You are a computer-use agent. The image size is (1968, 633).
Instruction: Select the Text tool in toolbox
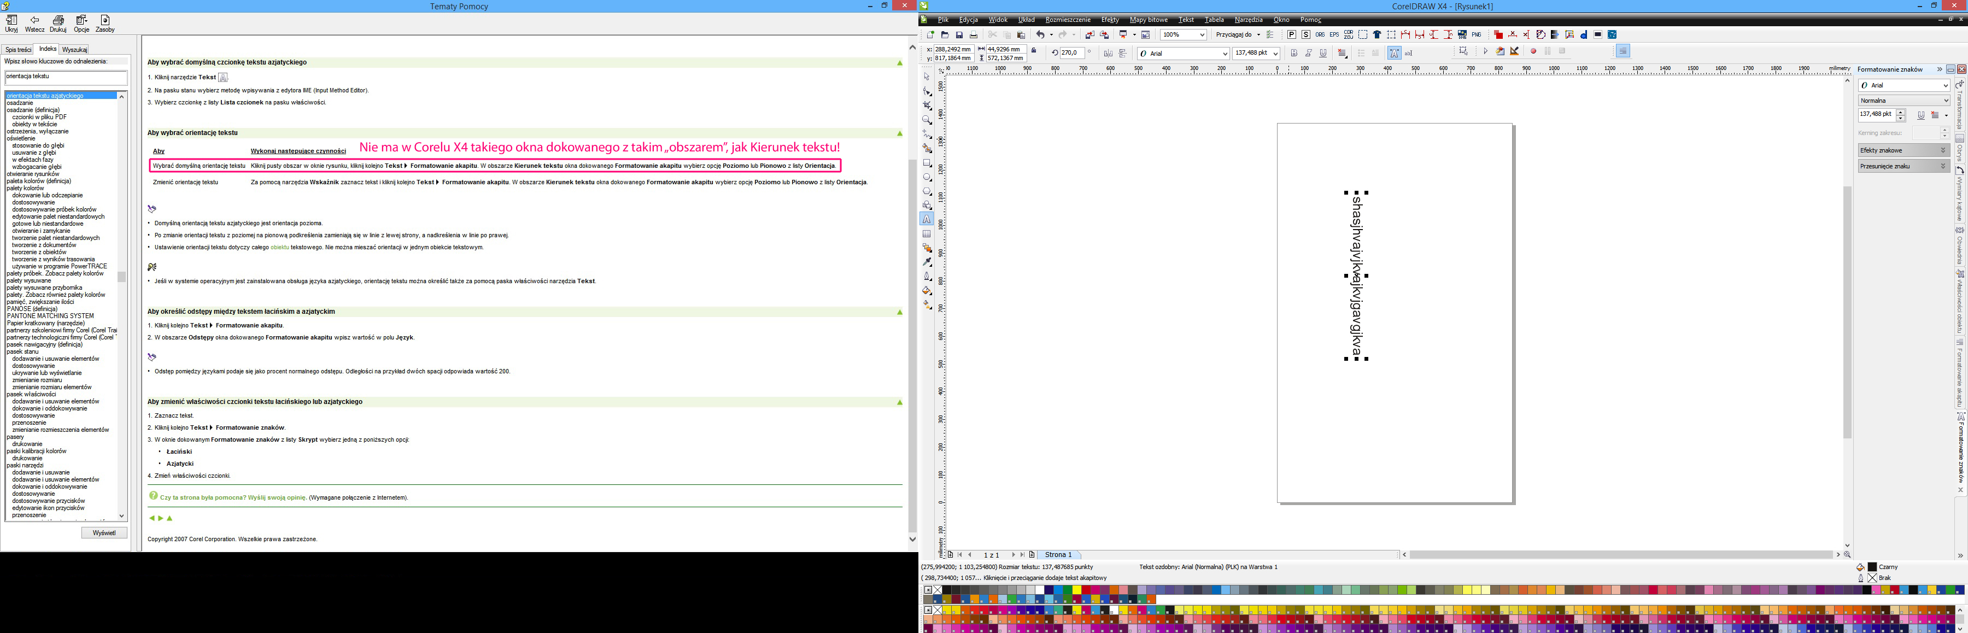tap(927, 219)
